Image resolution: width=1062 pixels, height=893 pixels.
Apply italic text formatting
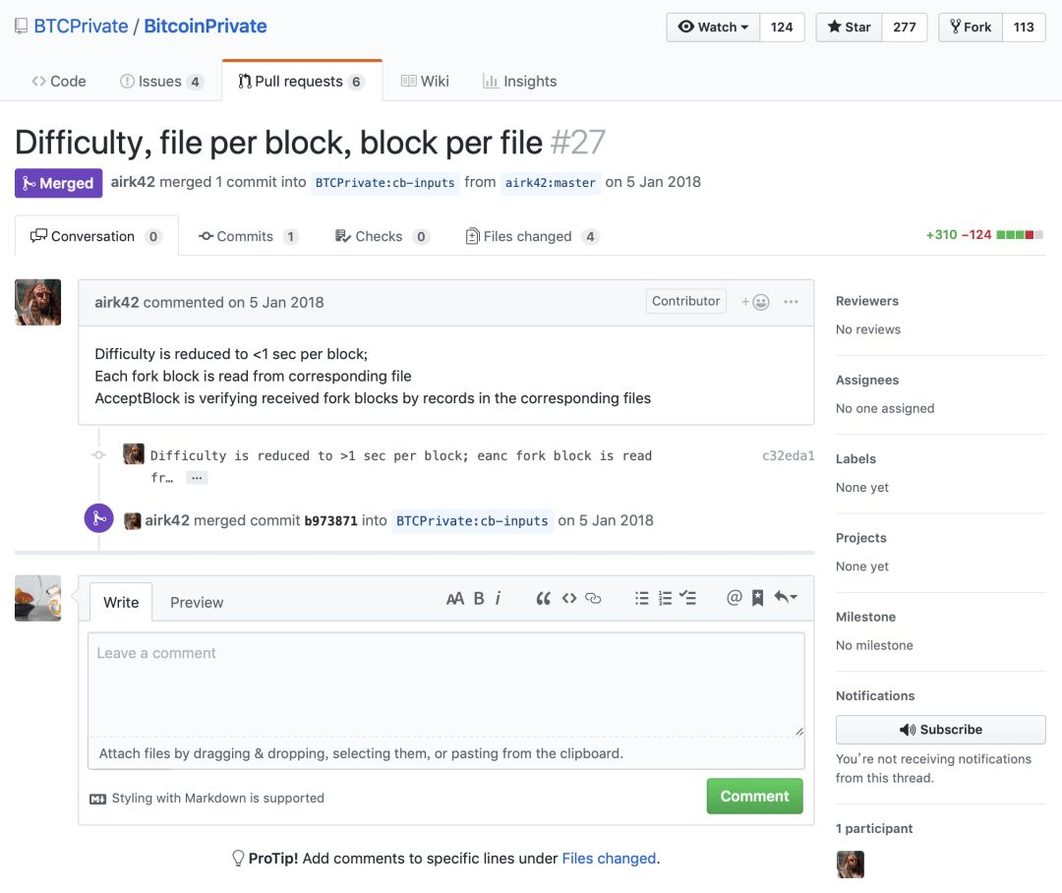coord(498,598)
